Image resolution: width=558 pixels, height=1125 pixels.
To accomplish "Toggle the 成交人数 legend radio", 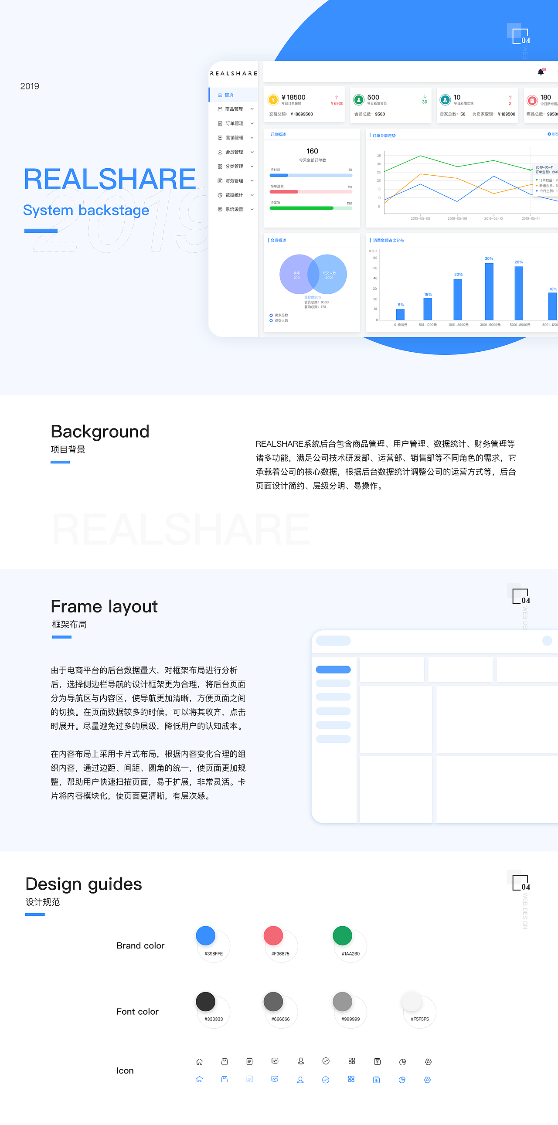I will pyautogui.click(x=271, y=320).
